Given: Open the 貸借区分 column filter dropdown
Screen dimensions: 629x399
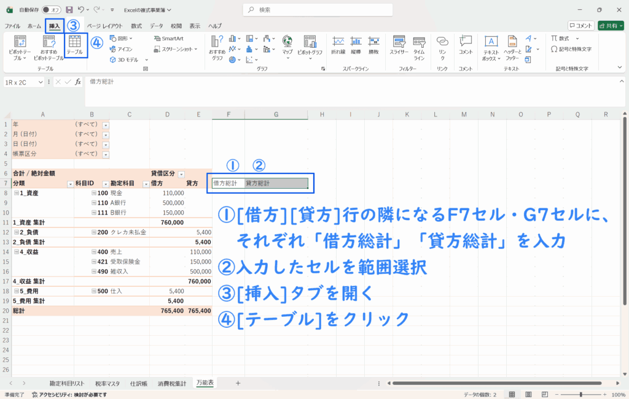Looking at the screenshot, I should 181,173.
